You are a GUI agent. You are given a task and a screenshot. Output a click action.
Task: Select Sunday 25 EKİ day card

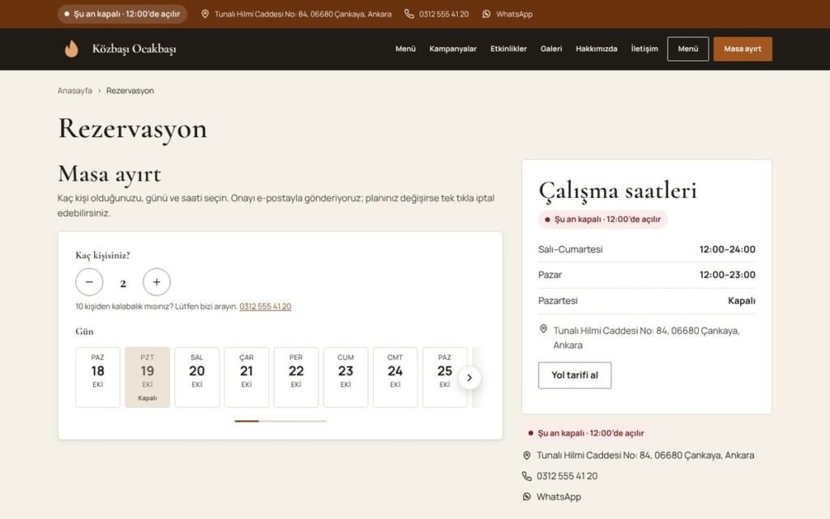tap(445, 377)
